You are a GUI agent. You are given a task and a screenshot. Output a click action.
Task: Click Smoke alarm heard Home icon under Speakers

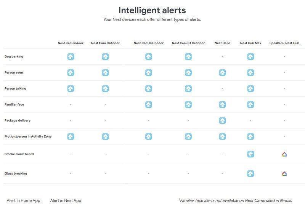click(x=284, y=154)
